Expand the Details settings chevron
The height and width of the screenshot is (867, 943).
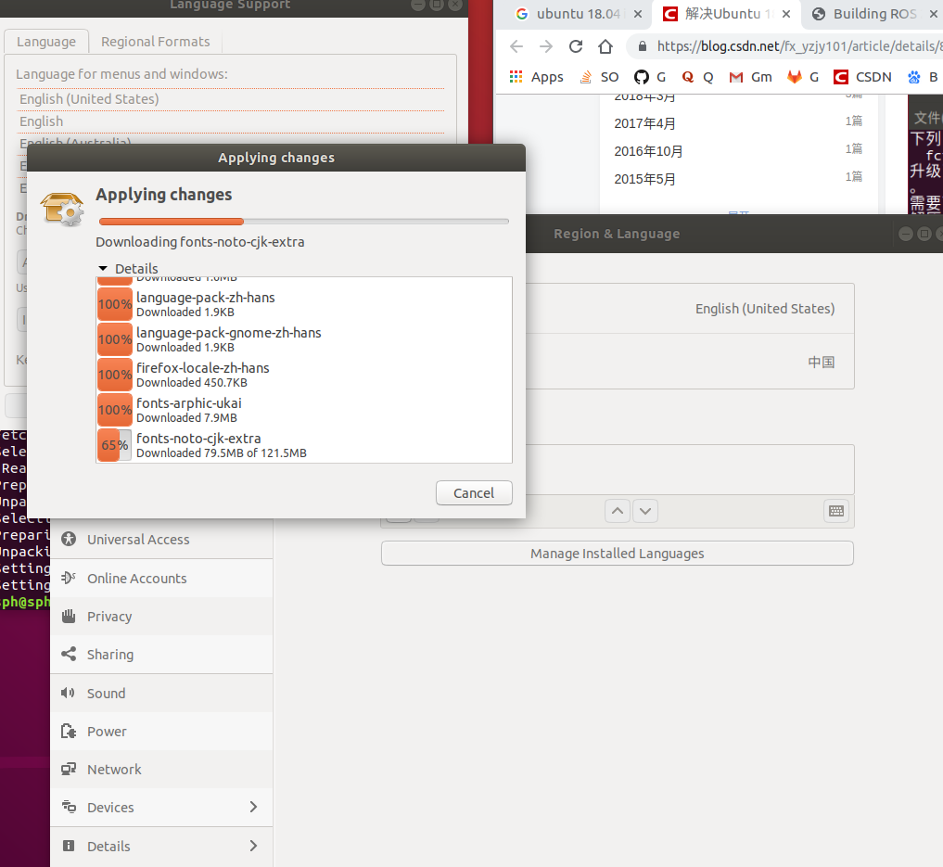coord(253,846)
